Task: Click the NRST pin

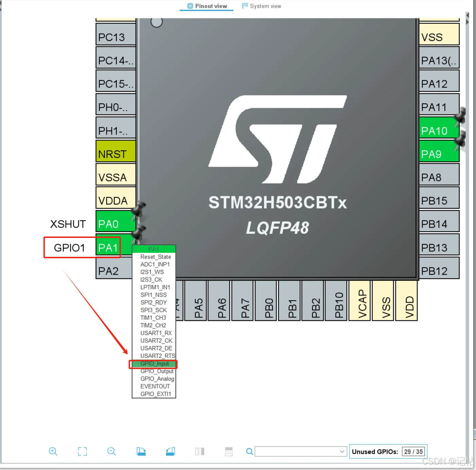Action: [x=116, y=151]
